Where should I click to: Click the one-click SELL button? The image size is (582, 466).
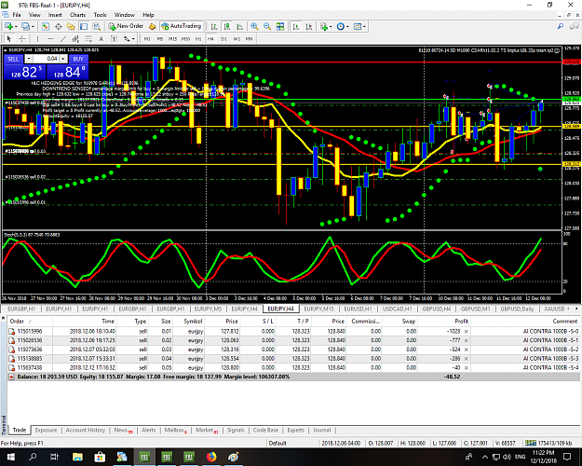(x=13, y=59)
